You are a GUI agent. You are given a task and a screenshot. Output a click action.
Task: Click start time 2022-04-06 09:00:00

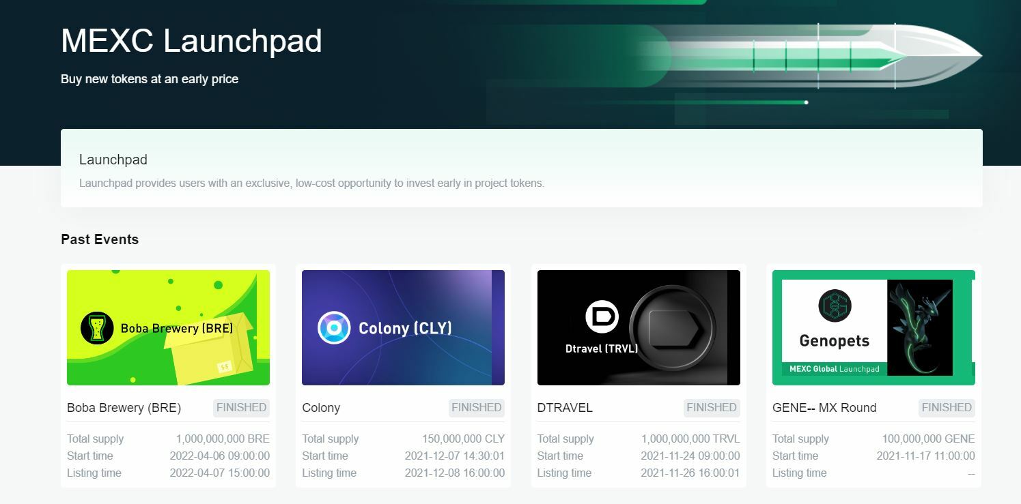tap(219, 456)
